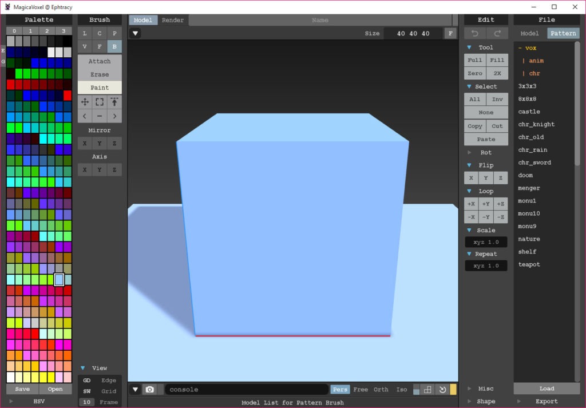The height and width of the screenshot is (408, 586).
Task: Click the Load button
Action: (x=547, y=389)
